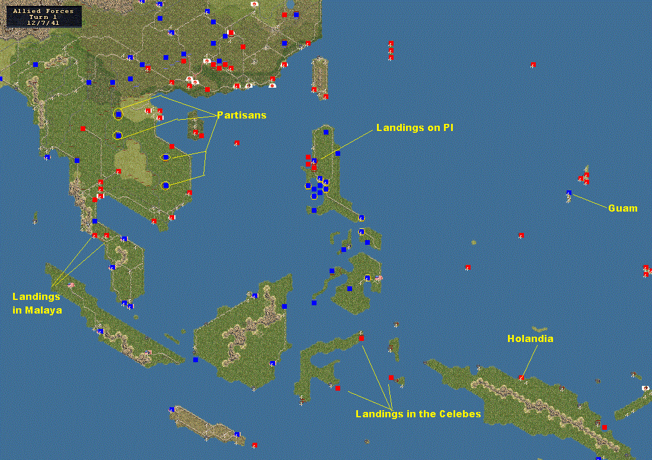Select red unit on Indochina's east coast bulge
This screenshot has height=460, width=652.
point(189,193)
